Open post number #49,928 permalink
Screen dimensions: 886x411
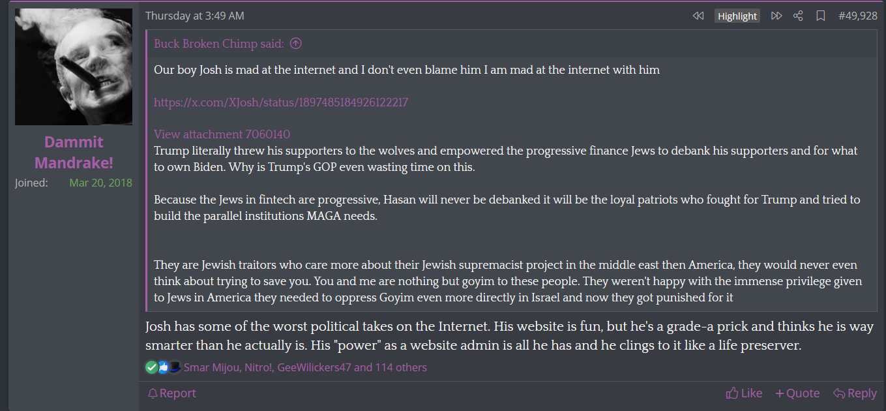(857, 16)
